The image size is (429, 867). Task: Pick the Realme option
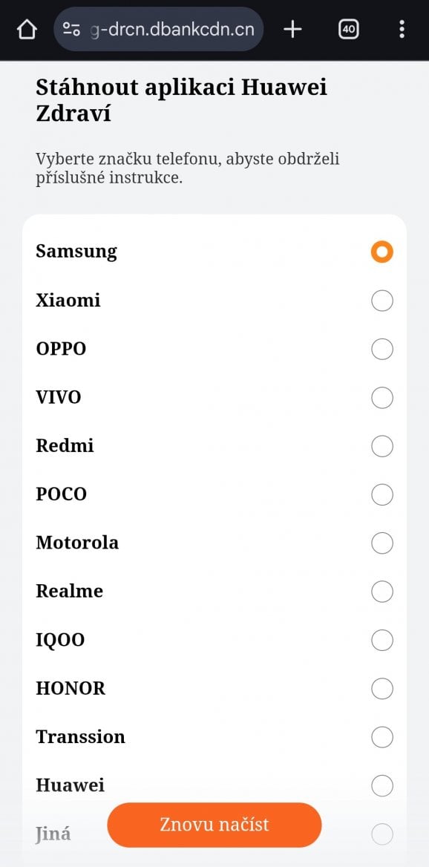click(x=381, y=592)
